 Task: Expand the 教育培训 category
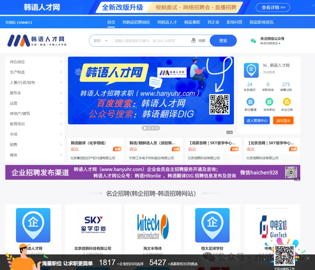click(35, 124)
